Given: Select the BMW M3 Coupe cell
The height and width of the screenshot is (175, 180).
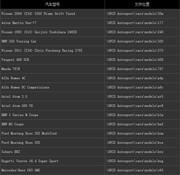Looking at the screenshot, I should [52, 124].
